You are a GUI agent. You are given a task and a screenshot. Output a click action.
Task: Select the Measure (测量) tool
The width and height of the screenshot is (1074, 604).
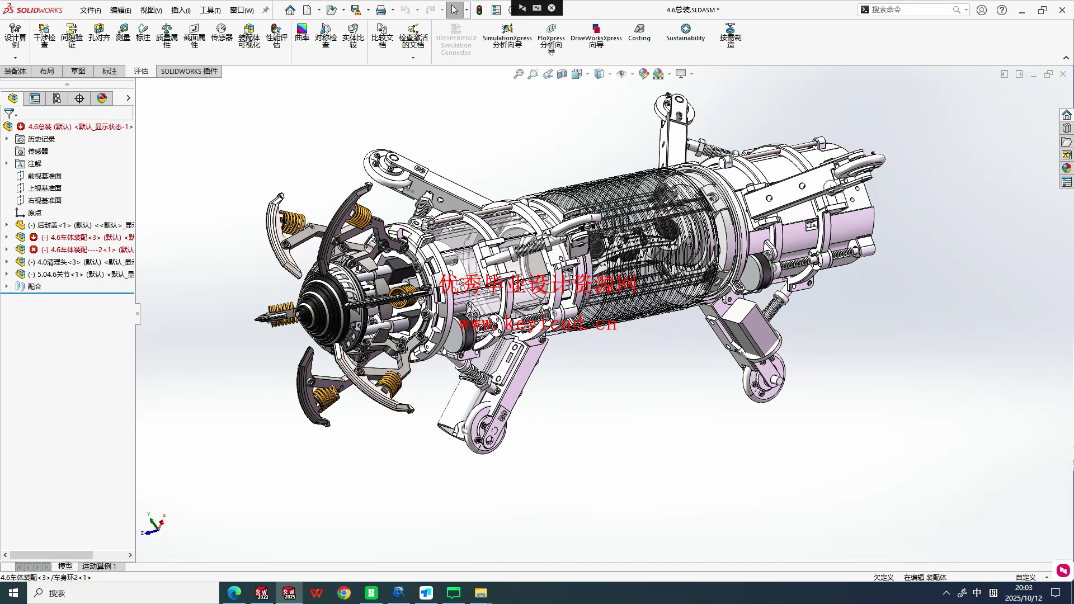pos(123,32)
